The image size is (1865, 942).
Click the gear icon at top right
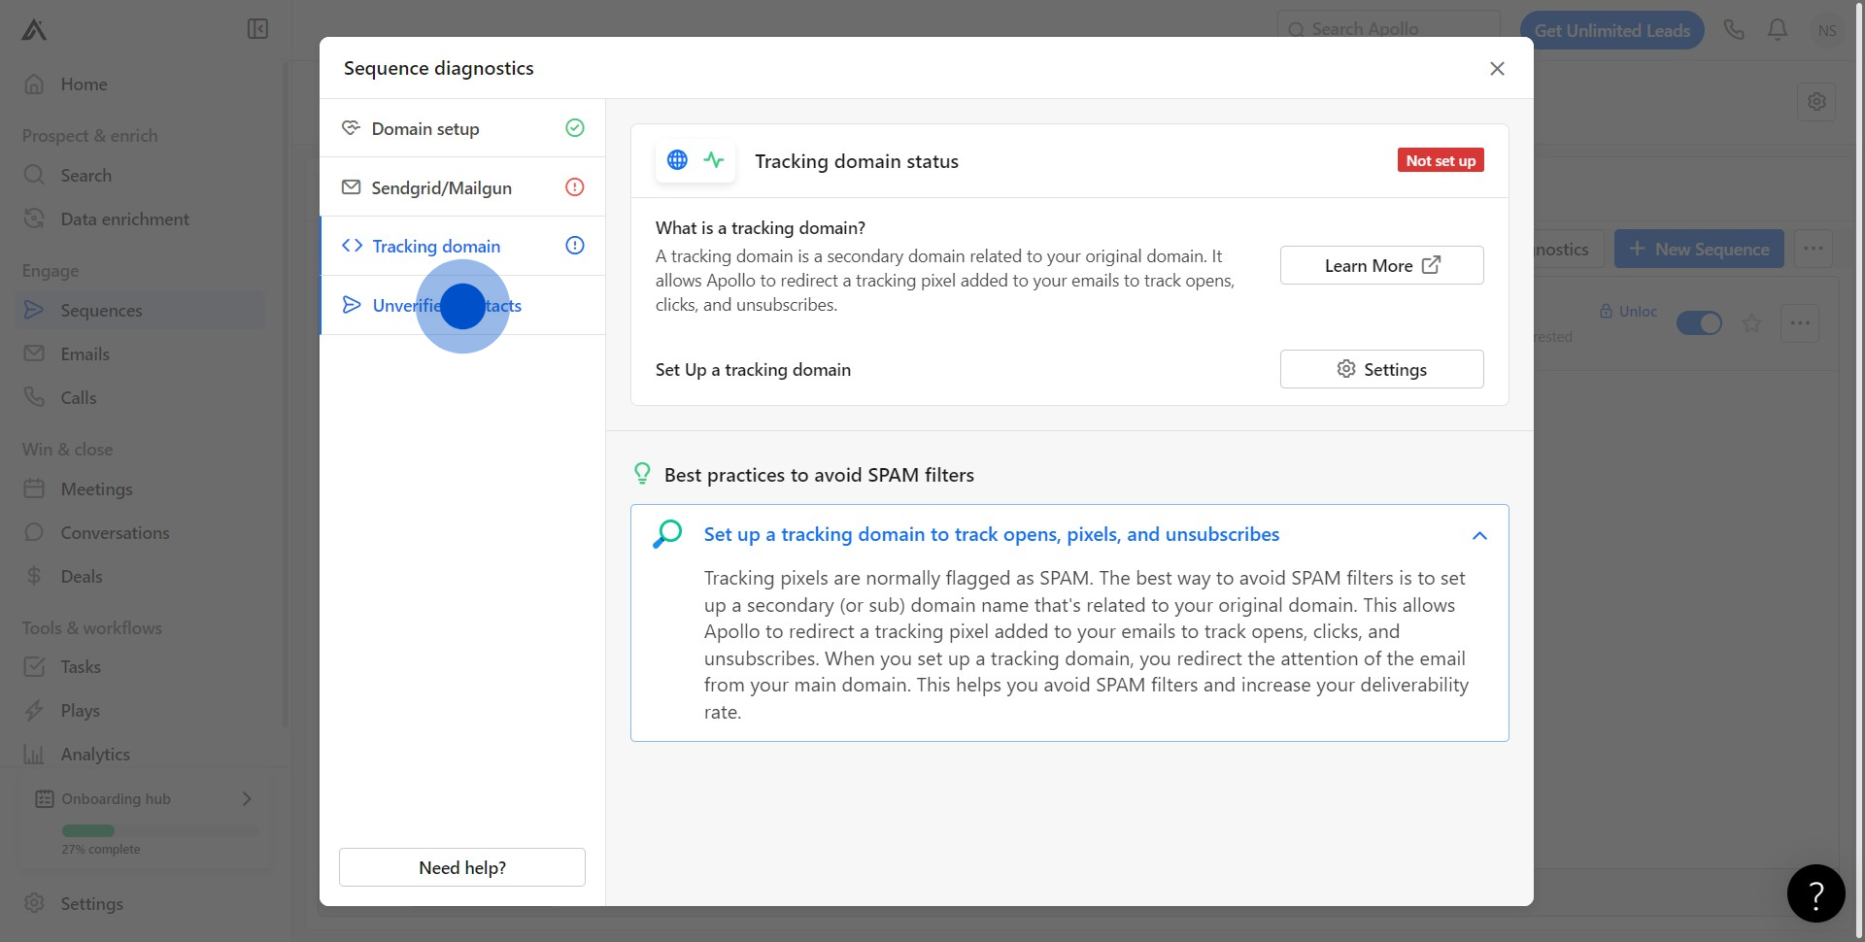pos(1816,101)
